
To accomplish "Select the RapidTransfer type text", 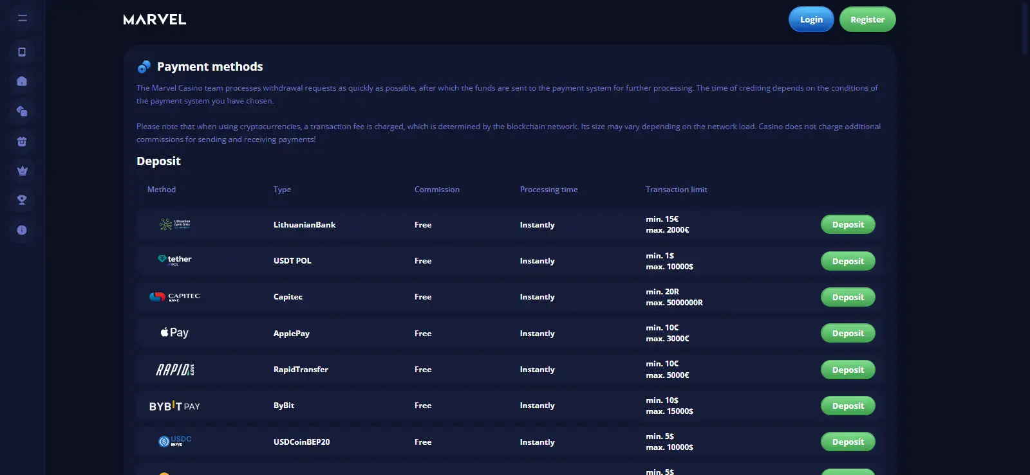I will (301, 370).
